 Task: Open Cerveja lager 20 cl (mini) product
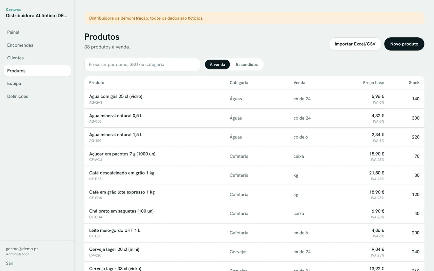[114, 249]
